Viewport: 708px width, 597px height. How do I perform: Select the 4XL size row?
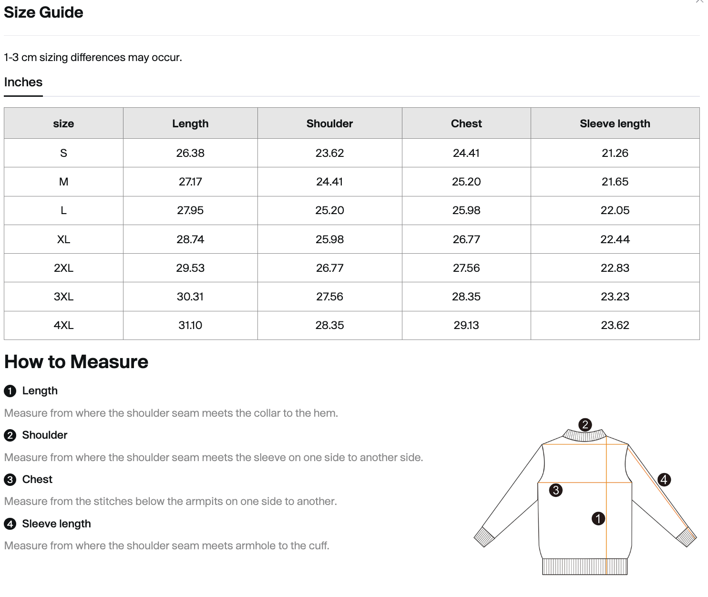click(63, 325)
